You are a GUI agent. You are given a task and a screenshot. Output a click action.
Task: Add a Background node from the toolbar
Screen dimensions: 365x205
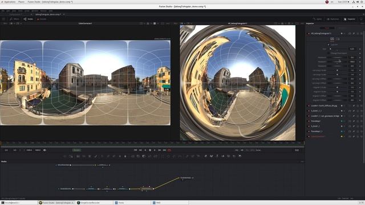pyautogui.click(x=78, y=156)
